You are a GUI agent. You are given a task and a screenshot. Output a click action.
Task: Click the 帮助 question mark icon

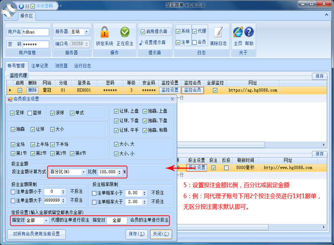click(249, 32)
